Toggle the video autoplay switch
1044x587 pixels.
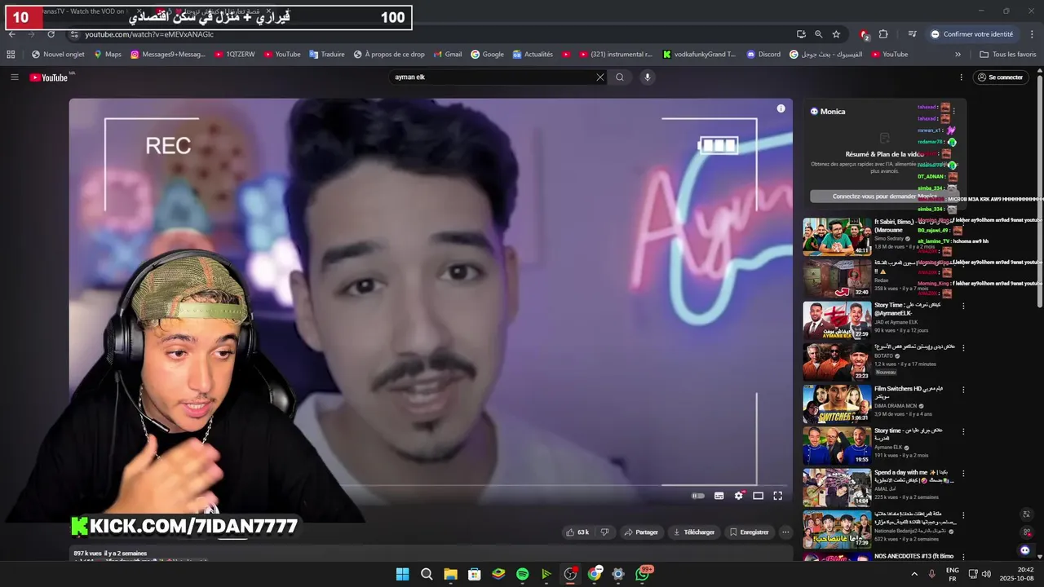tap(698, 496)
